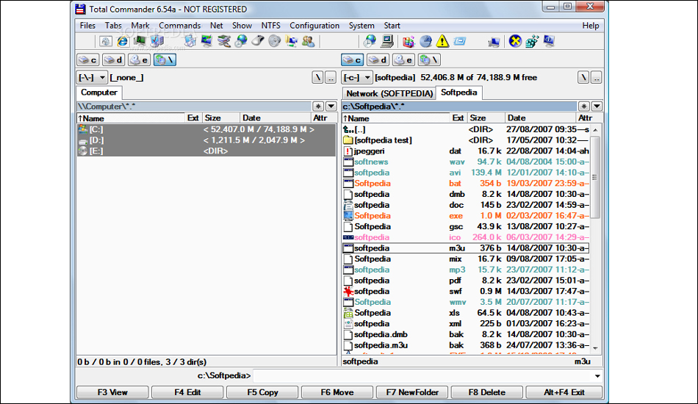Open the Files menu
Image resolution: width=698 pixels, height=404 pixels.
click(87, 26)
